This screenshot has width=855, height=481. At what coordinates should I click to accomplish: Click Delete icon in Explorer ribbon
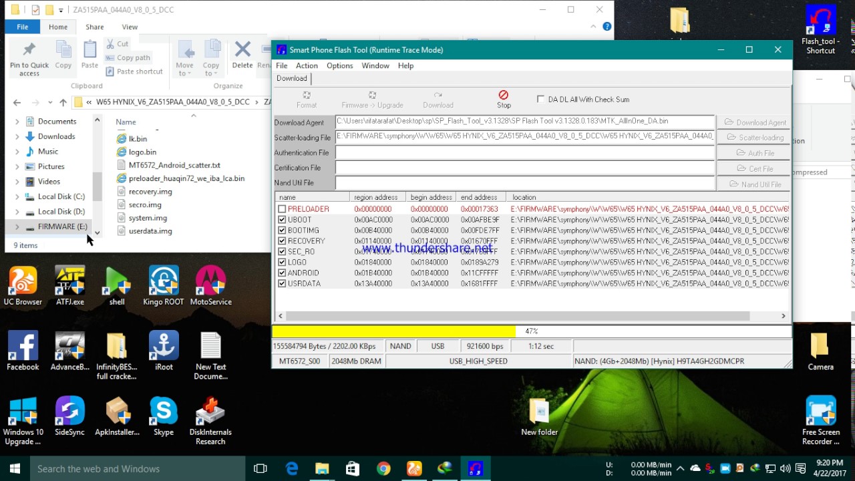pyautogui.click(x=242, y=55)
